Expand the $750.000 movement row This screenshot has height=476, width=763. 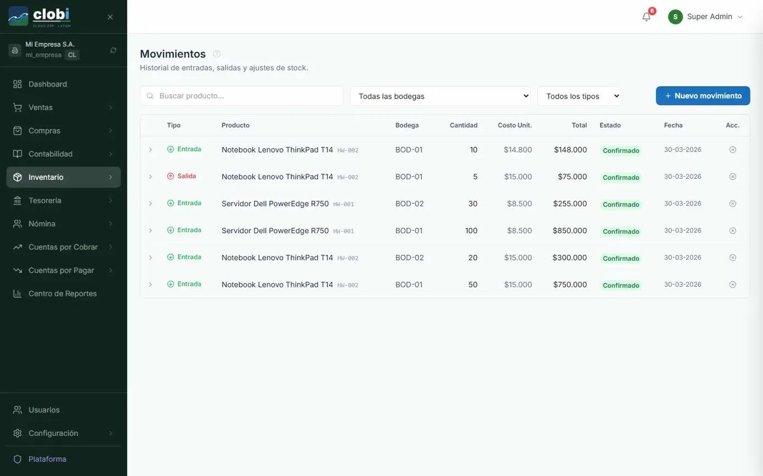[151, 285]
